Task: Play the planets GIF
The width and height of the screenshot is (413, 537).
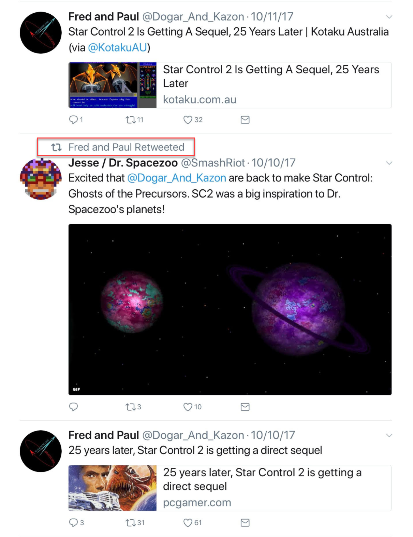Action: 230,309
